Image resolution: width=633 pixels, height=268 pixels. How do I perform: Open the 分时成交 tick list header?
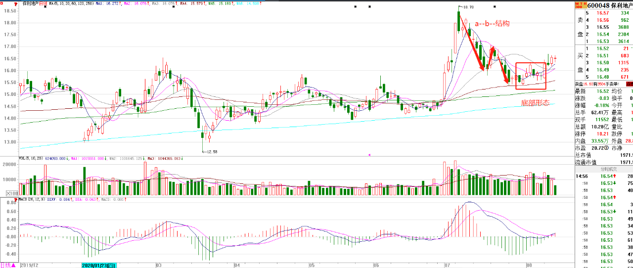pyautogui.click(x=604, y=169)
